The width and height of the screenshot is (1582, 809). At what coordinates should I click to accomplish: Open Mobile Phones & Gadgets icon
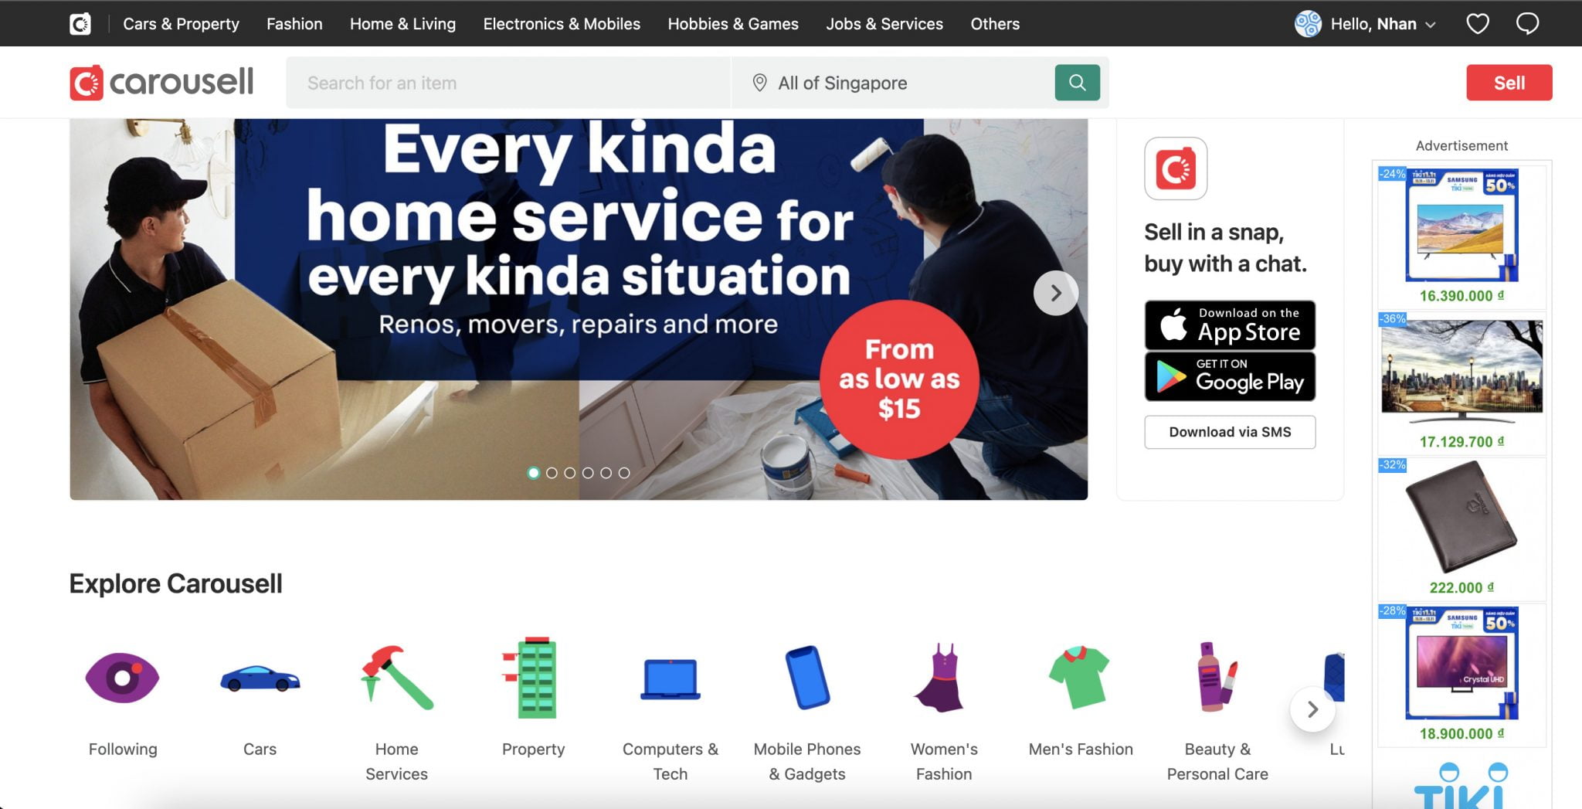click(x=807, y=678)
